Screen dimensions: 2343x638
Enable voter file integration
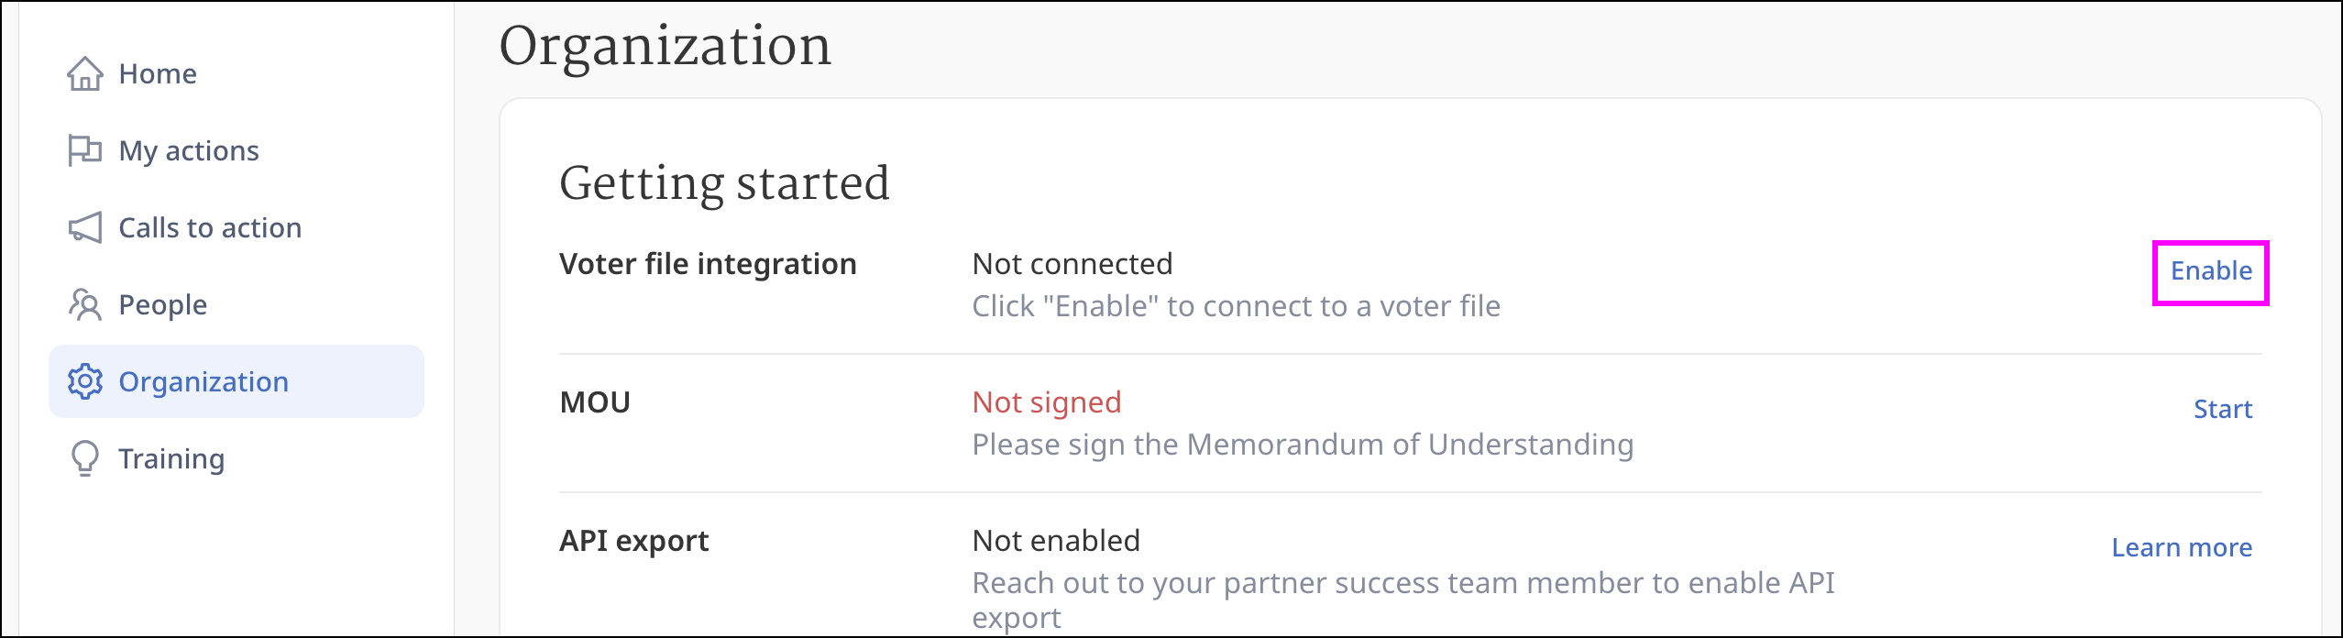click(2210, 271)
